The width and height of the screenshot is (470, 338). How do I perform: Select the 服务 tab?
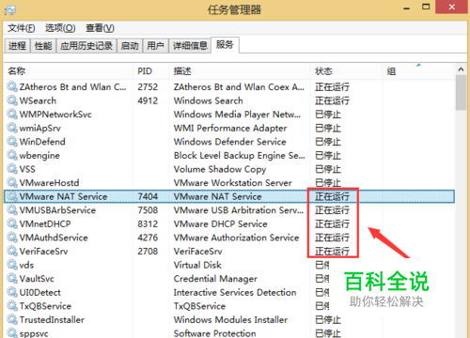[x=225, y=45]
